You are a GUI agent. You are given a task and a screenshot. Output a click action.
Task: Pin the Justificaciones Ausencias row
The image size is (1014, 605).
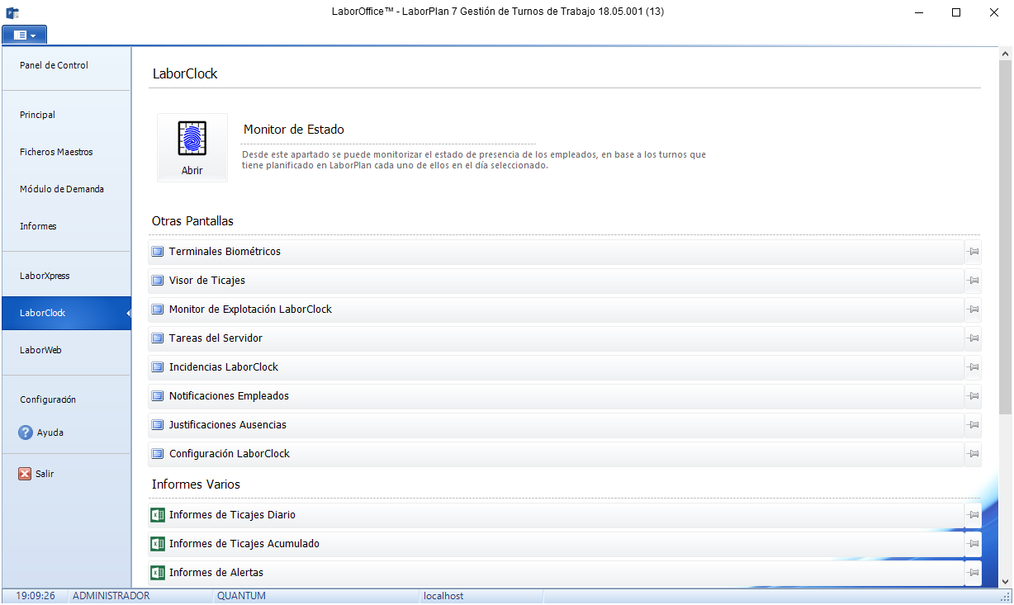974,425
